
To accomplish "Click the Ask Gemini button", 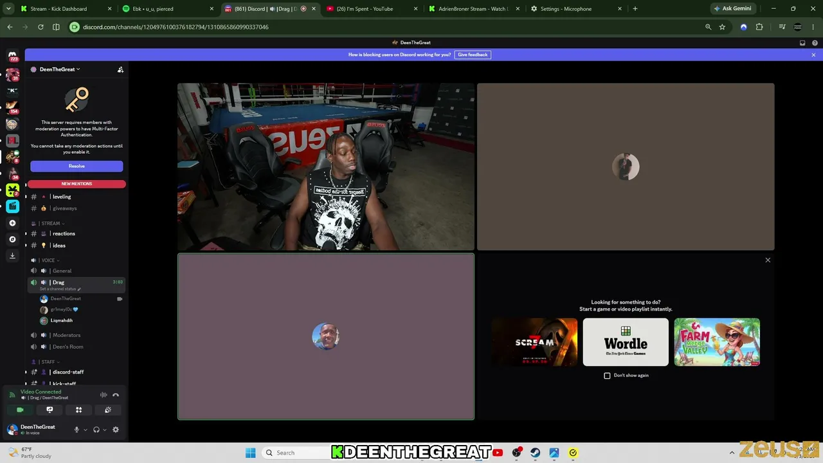I will (x=733, y=9).
